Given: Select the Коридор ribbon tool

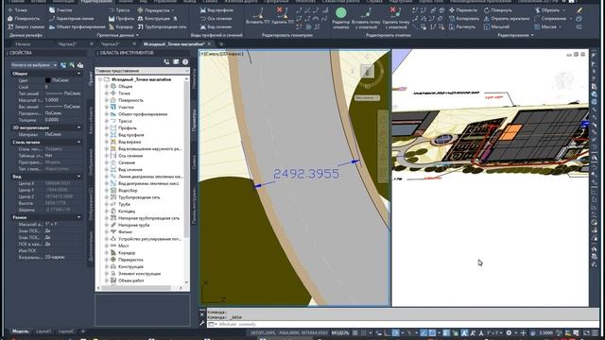Looking at the screenshot, I should [121, 27].
